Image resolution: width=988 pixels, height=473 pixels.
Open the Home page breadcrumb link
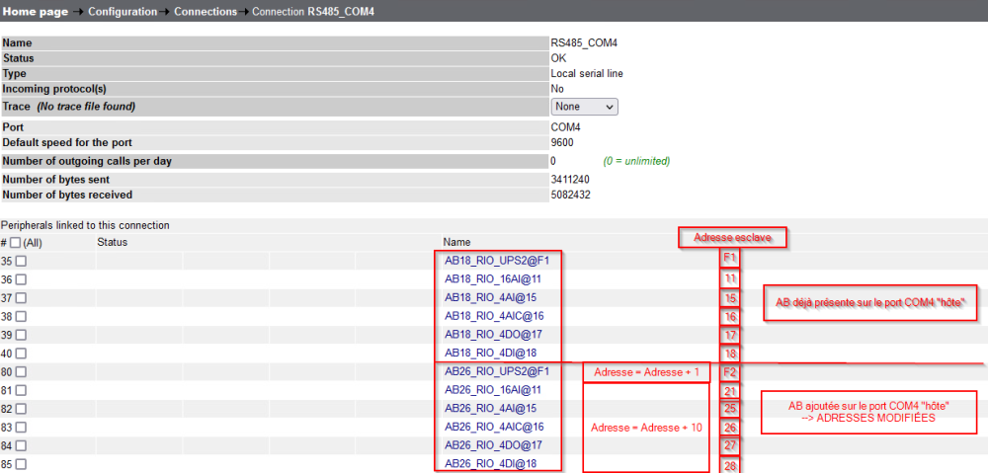[36, 12]
